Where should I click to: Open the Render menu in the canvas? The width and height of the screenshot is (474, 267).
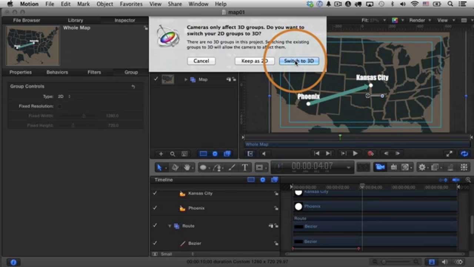point(420,20)
